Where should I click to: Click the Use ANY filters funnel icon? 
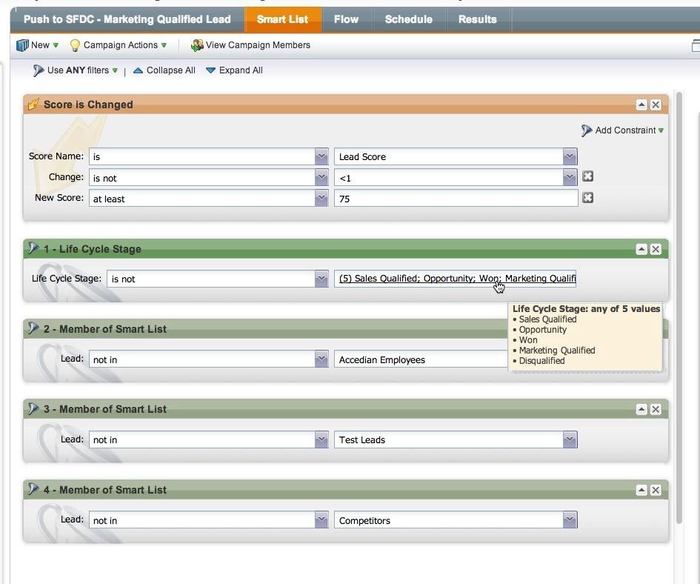[x=39, y=70]
